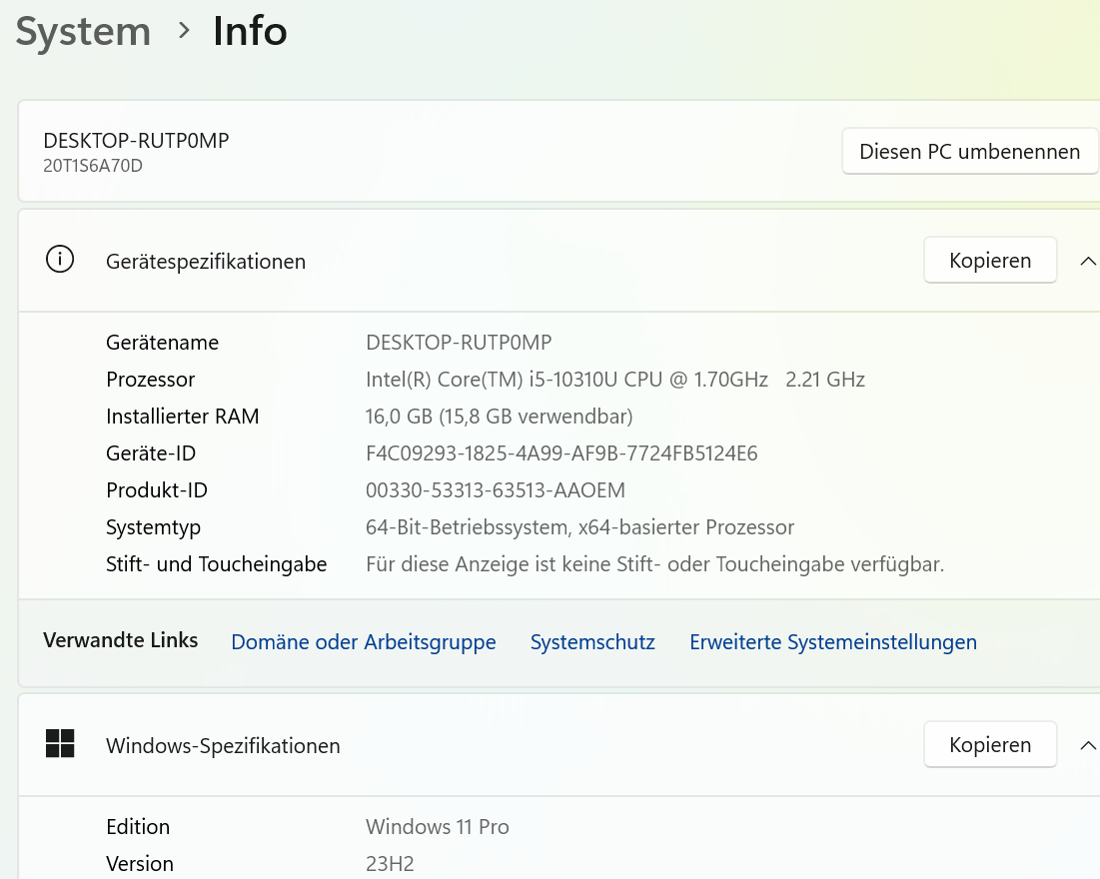Select the Windows 11 Pro value
Viewport: 1100px width, 879px height.
pyautogui.click(x=437, y=827)
